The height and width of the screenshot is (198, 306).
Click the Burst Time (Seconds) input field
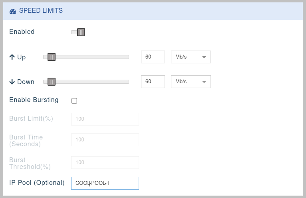105,140
